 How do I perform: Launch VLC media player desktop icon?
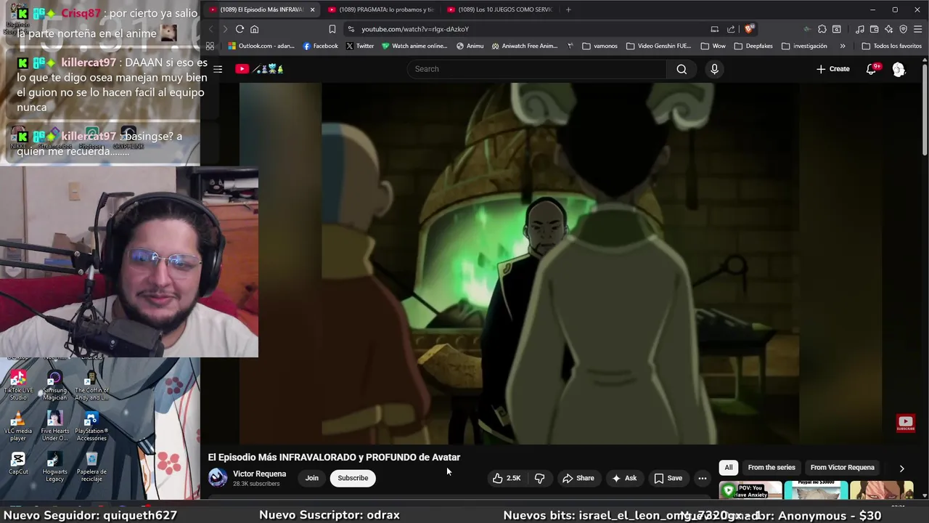[x=18, y=426]
